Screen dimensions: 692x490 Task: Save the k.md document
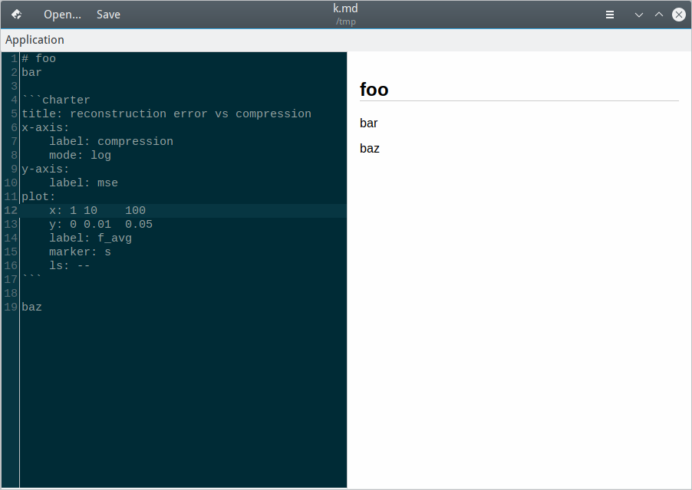109,15
